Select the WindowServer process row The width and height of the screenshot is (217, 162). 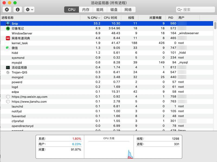point(107,33)
